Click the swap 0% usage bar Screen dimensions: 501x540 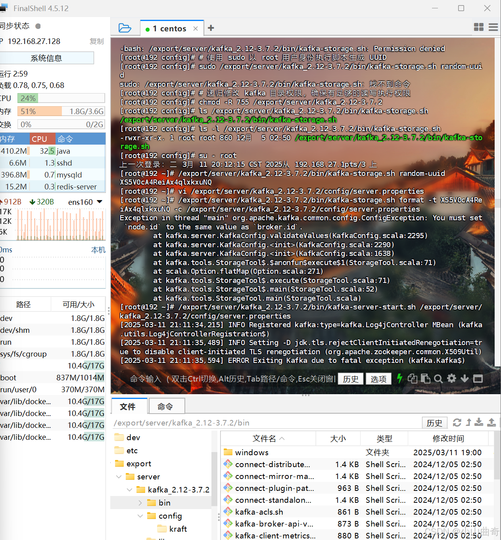coord(61,124)
